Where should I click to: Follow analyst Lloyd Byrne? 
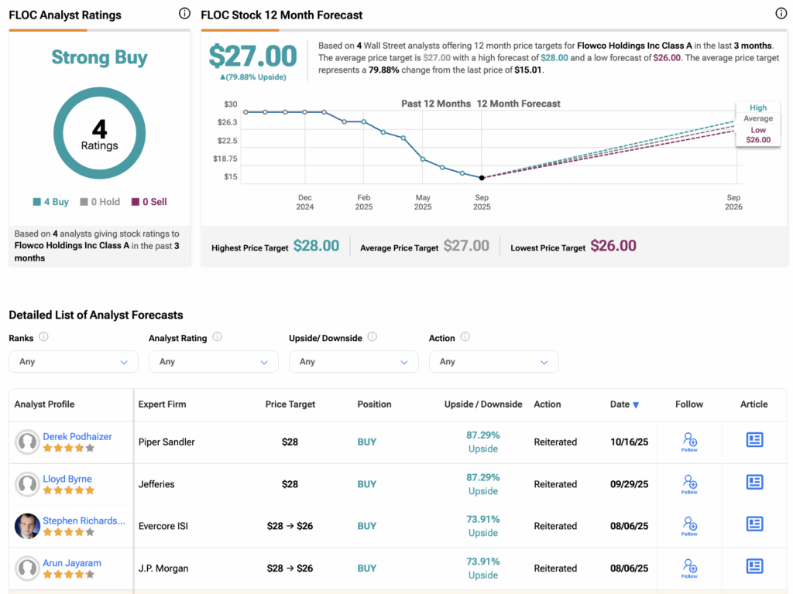pos(689,484)
